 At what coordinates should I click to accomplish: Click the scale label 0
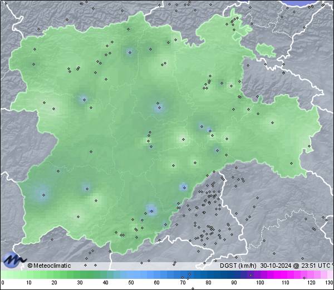[3, 283]
